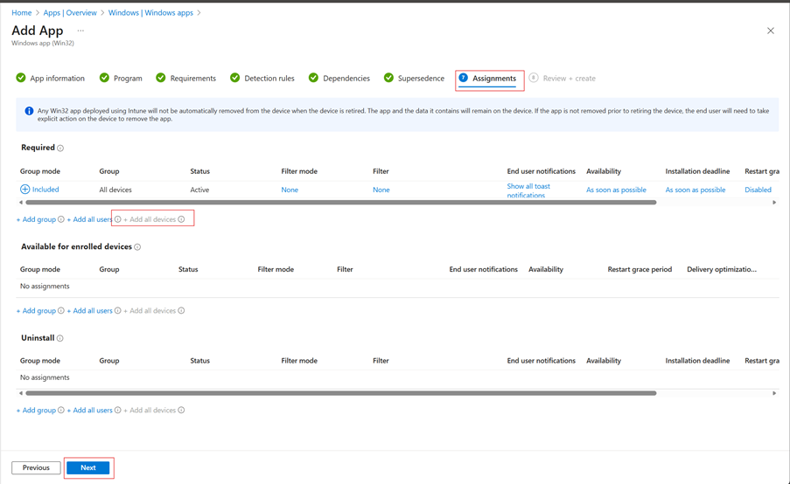Click info icon after Add group in Required section
The image size is (790, 484).
pos(61,219)
